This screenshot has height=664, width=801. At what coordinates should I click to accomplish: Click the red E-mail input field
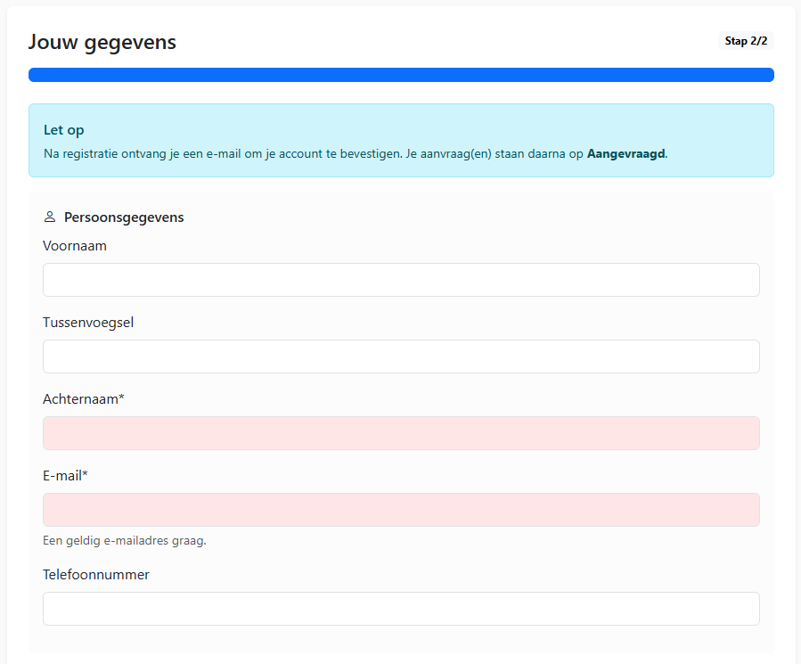(401, 510)
